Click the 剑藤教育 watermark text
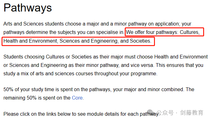The image size is (210, 121). click(x=192, y=113)
